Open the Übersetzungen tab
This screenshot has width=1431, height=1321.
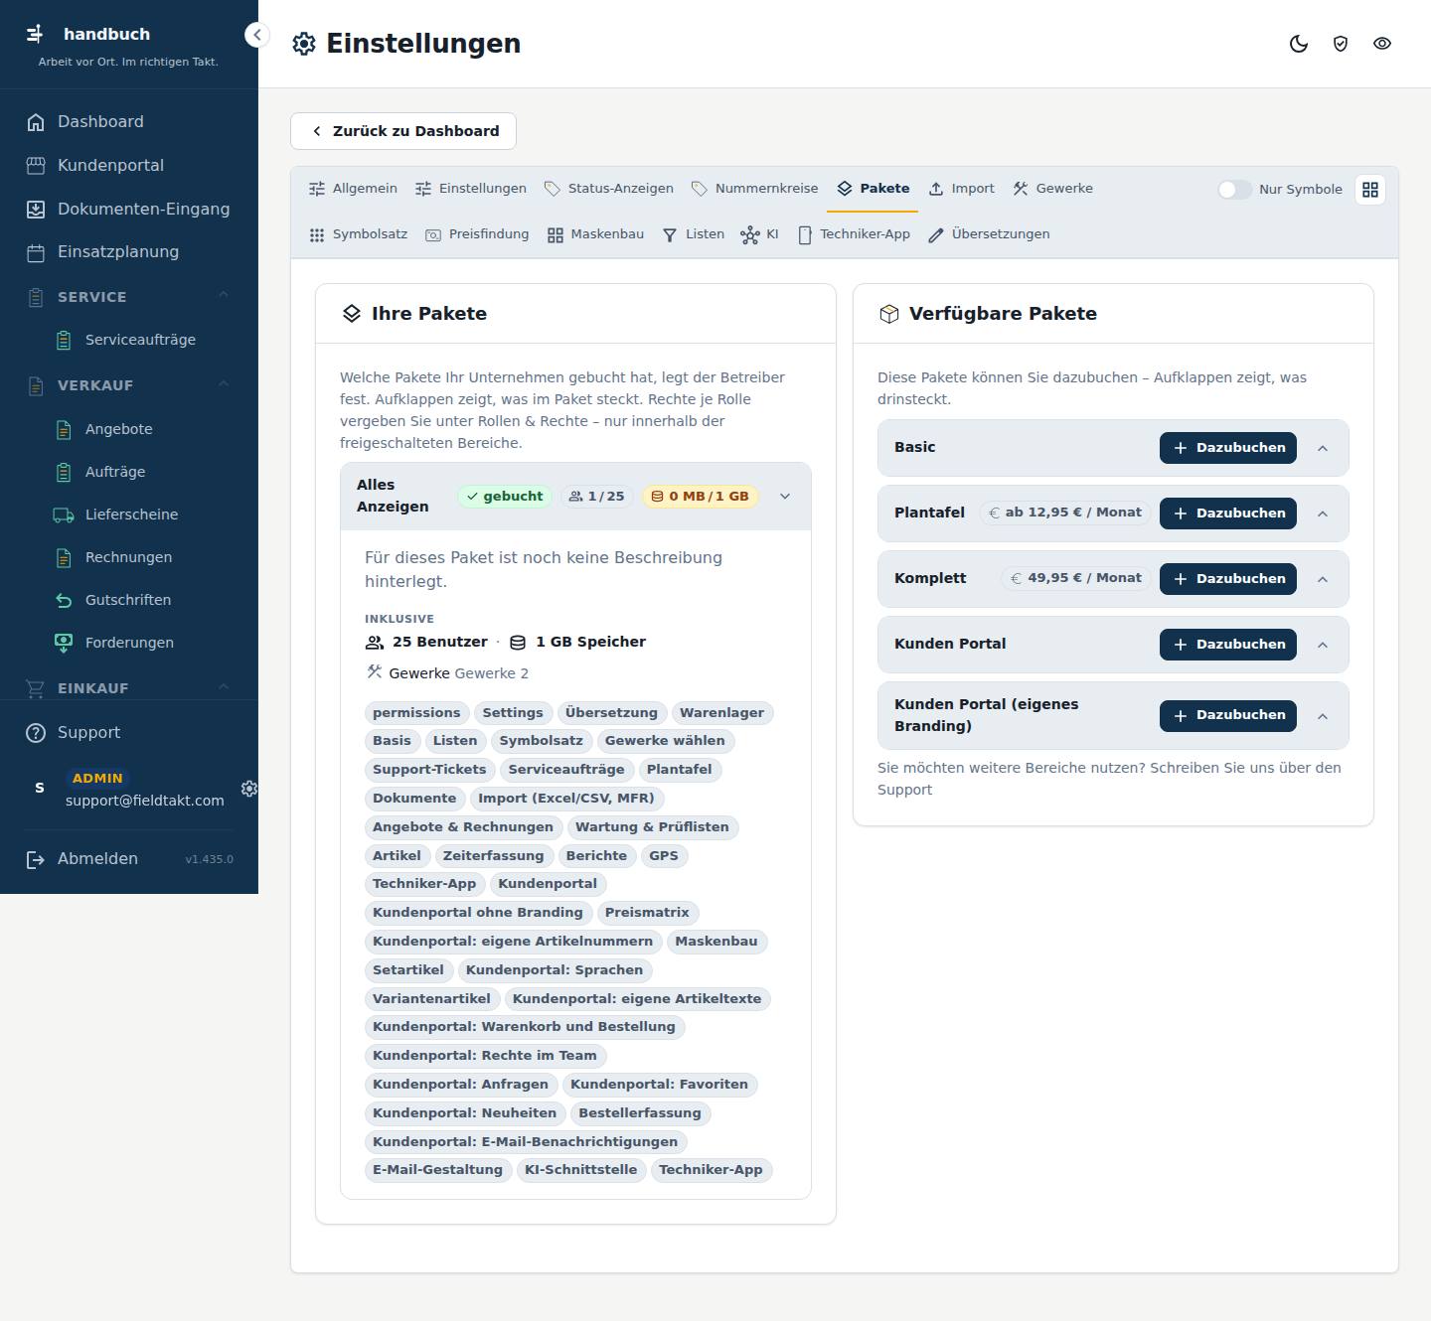click(x=989, y=234)
